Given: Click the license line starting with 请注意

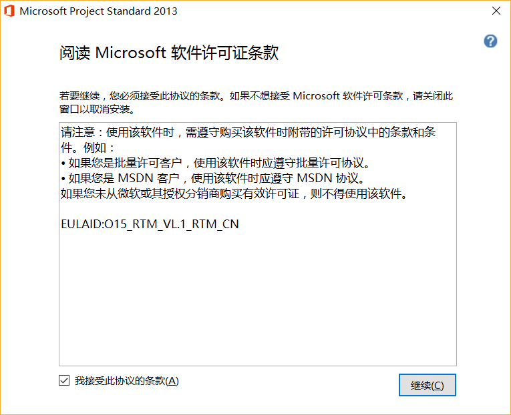Looking at the screenshot, I should pyautogui.click(x=248, y=133).
